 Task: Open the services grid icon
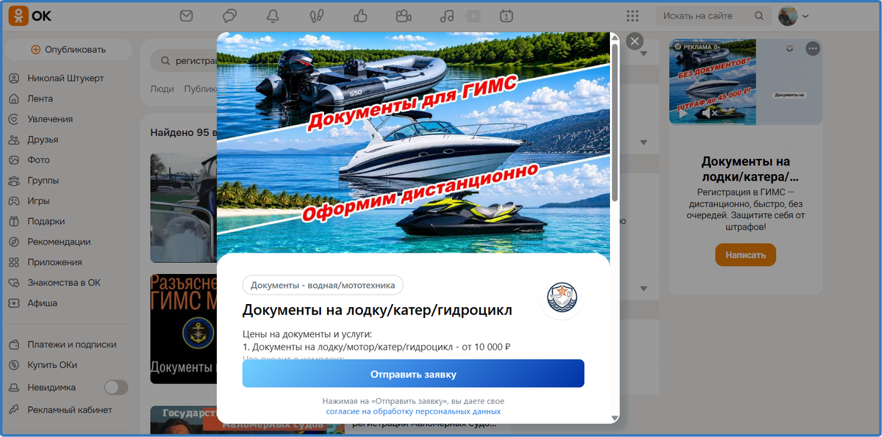632,15
